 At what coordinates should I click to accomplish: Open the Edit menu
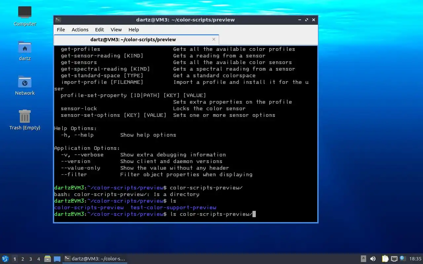click(99, 30)
